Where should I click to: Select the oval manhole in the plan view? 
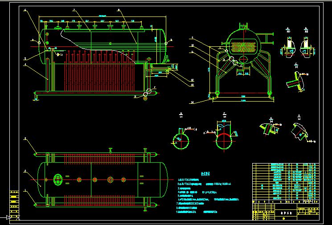click(x=57, y=180)
